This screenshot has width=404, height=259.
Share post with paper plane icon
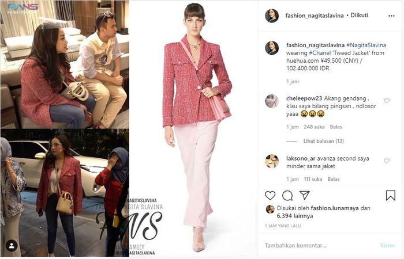coord(305,196)
